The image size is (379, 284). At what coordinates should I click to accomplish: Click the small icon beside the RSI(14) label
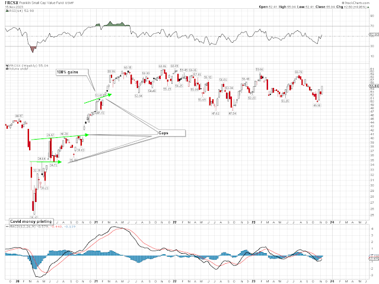point(7,11)
